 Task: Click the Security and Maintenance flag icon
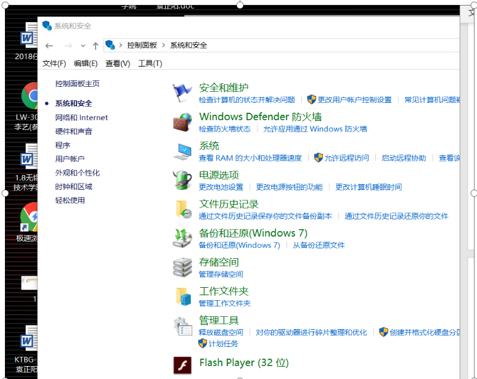pos(182,92)
